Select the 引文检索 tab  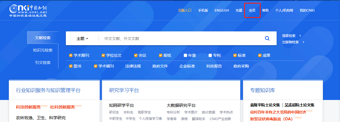coord(43,63)
